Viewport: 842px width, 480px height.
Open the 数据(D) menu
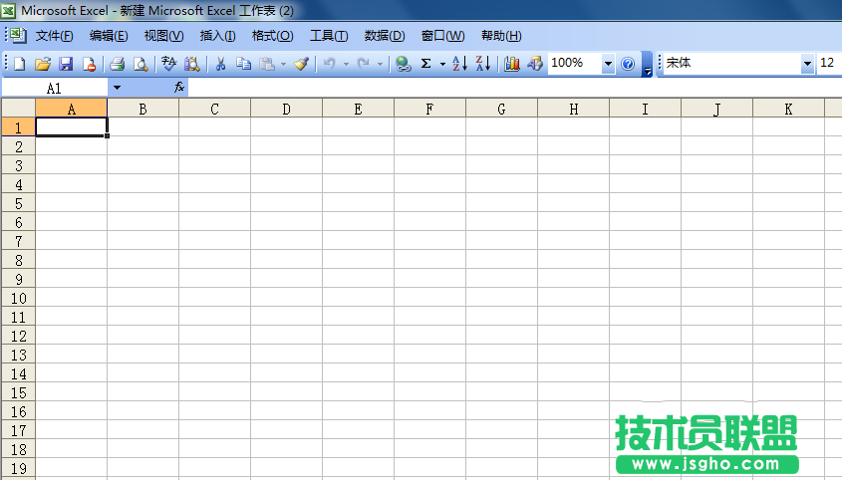point(385,36)
